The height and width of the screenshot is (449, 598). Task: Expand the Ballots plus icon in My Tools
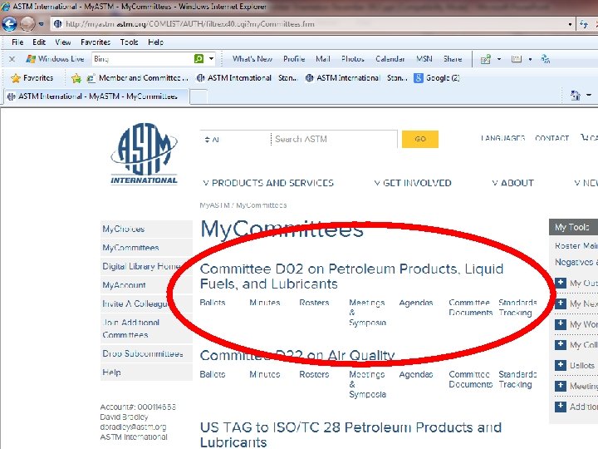coord(561,365)
